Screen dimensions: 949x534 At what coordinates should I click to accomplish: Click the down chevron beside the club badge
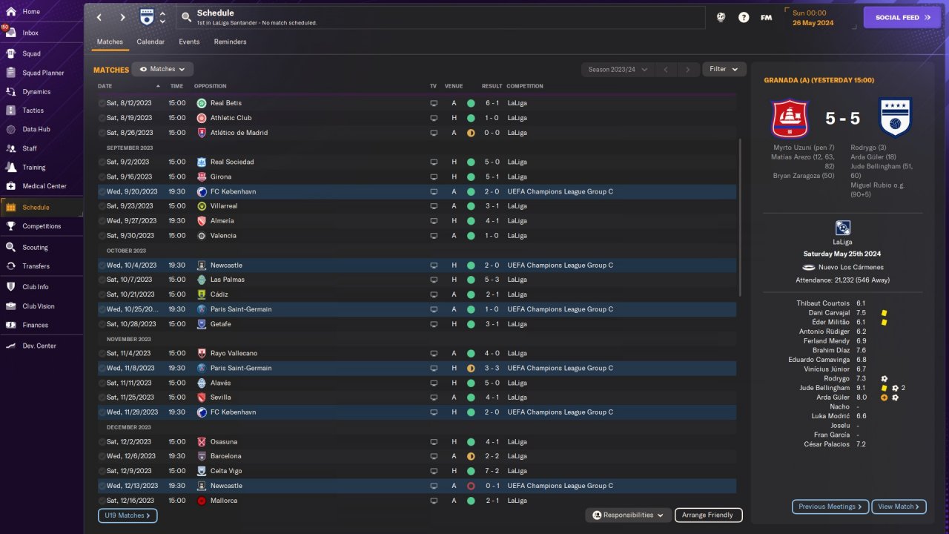(162, 22)
